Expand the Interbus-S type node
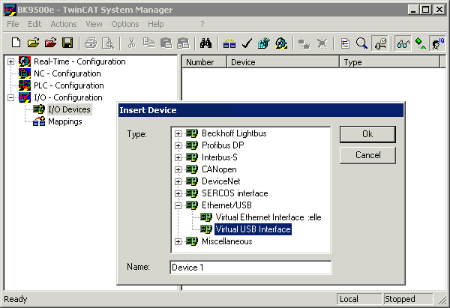The image size is (450, 308). (178, 157)
